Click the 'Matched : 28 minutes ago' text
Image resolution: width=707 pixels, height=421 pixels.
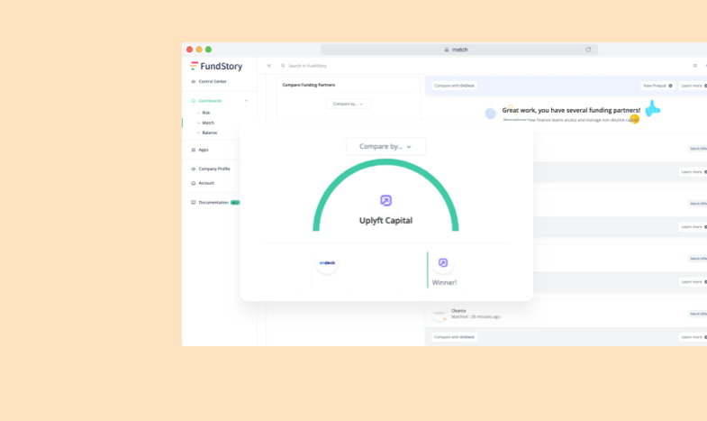click(476, 316)
